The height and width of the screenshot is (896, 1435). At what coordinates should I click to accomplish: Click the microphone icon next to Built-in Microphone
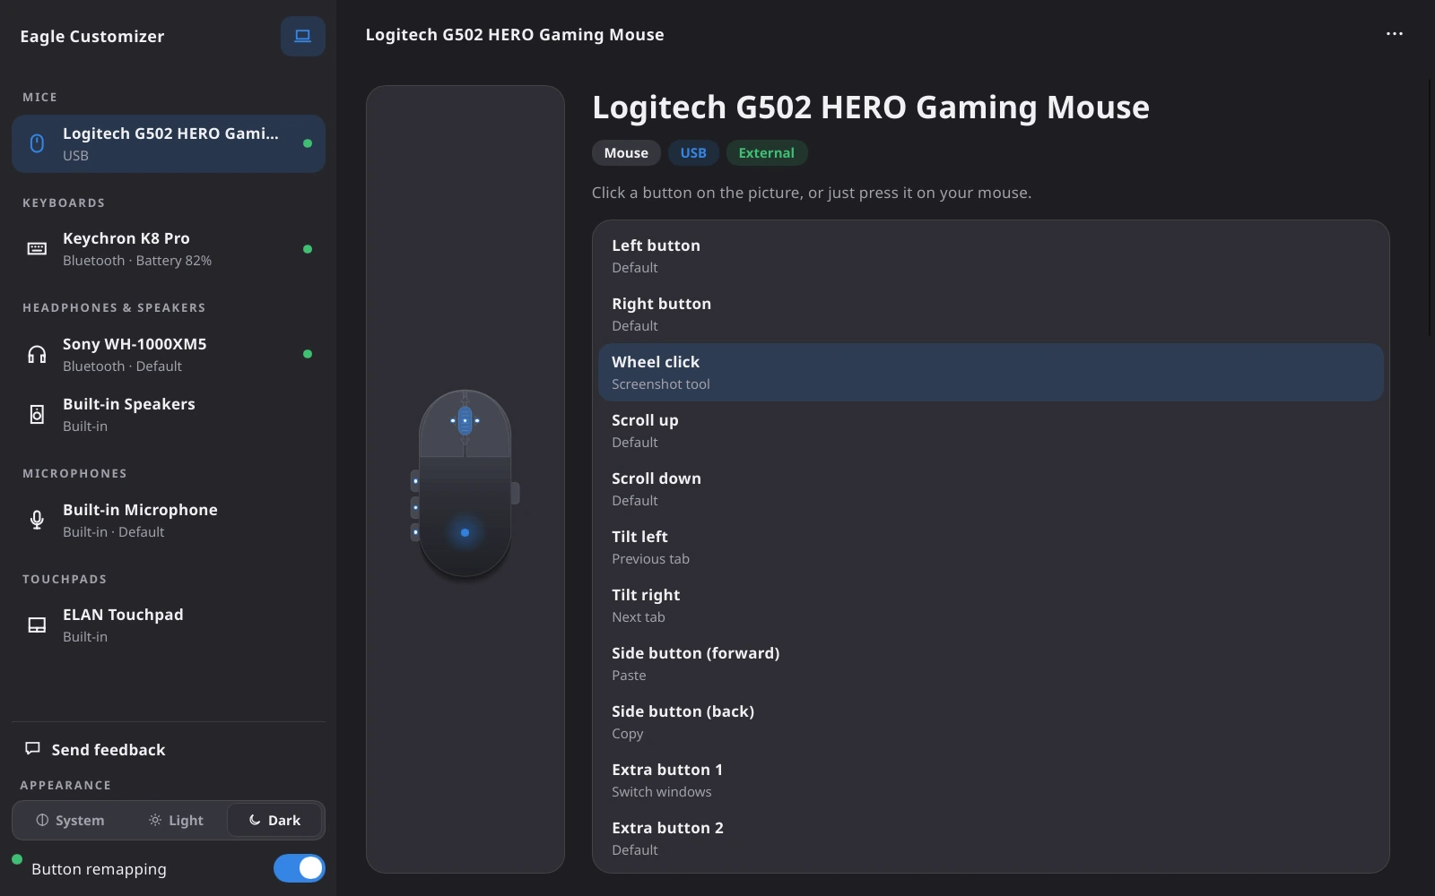pyautogui.click(x=37, y=520)
